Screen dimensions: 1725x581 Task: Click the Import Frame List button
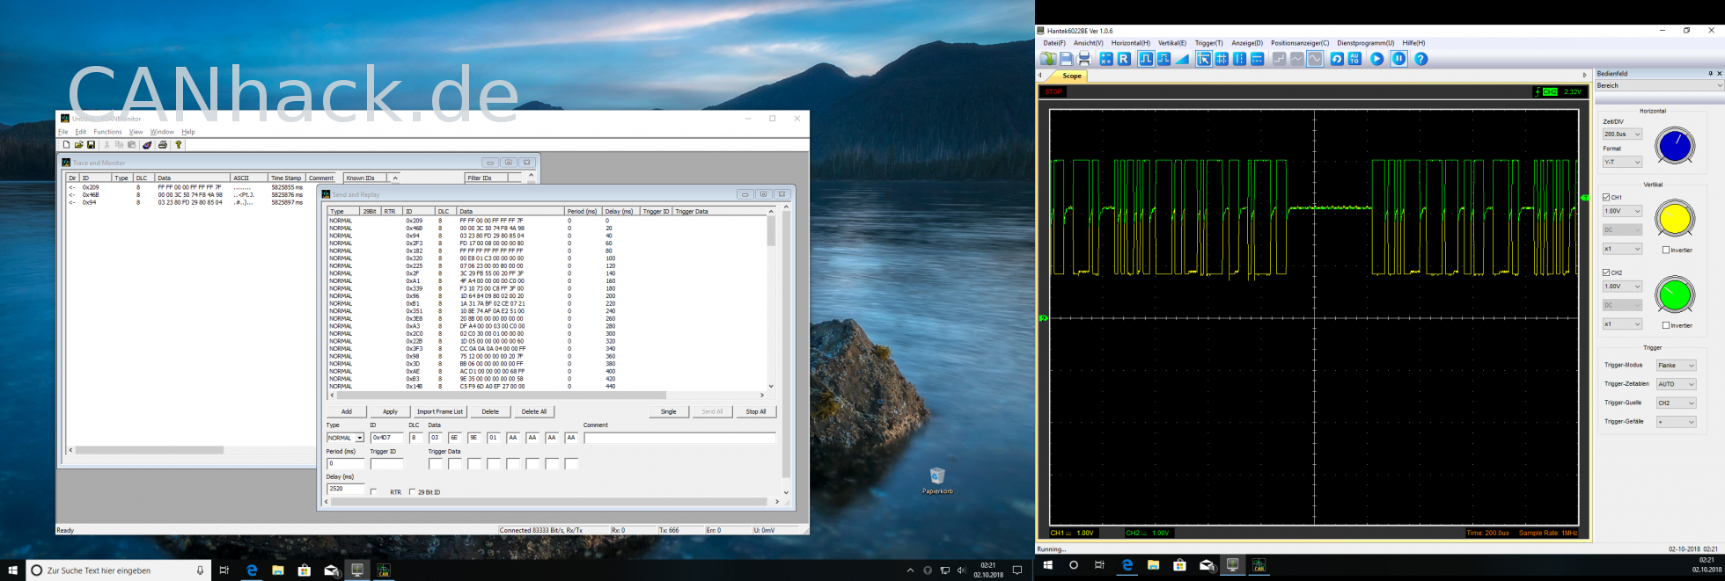(x=440, y=411)
